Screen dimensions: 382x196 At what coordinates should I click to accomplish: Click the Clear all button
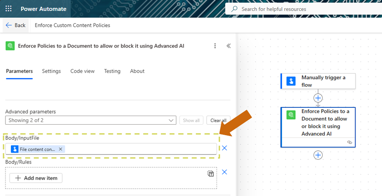coord(218,120)
